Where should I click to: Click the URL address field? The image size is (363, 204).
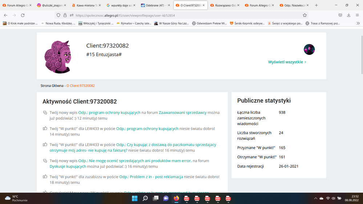click(182, 15)
